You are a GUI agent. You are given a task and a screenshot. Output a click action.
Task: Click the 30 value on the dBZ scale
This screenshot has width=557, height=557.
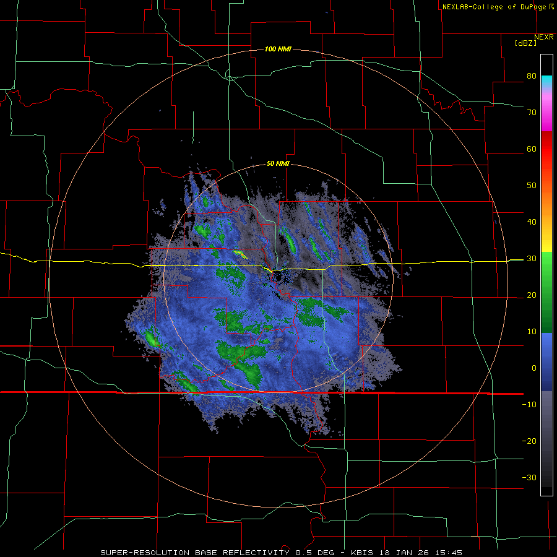[532, 259]
